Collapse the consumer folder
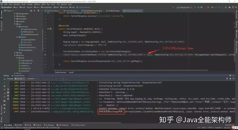Image resolution: width=238 pixels, height=130 pixels. point(17,26)
